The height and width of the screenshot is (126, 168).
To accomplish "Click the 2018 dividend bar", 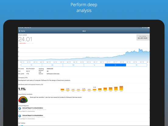I will (x=121, y=88).
